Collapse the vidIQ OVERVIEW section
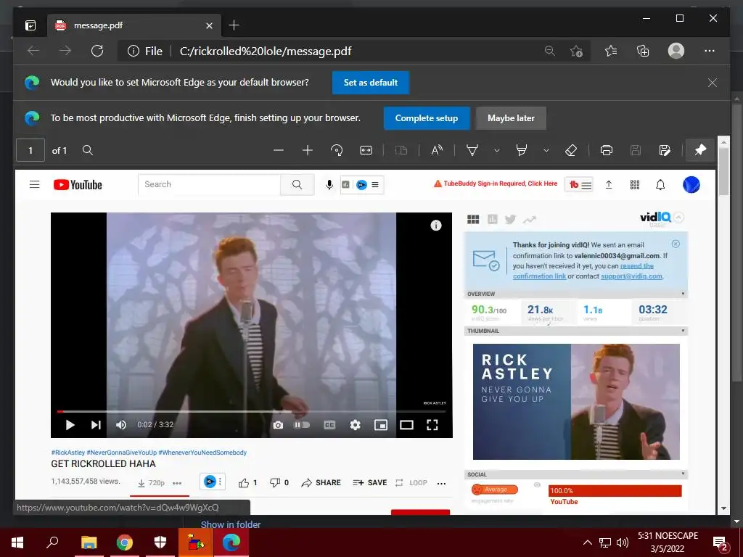The image size is (743, 557). coord(683,294)
